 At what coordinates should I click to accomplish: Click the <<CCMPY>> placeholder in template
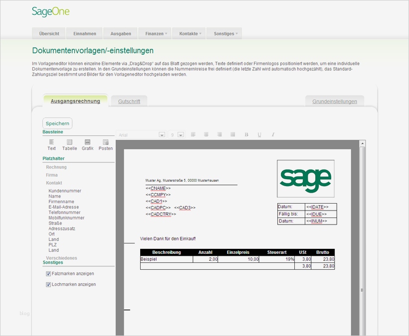pyautogui.click(x=158, y=195)
